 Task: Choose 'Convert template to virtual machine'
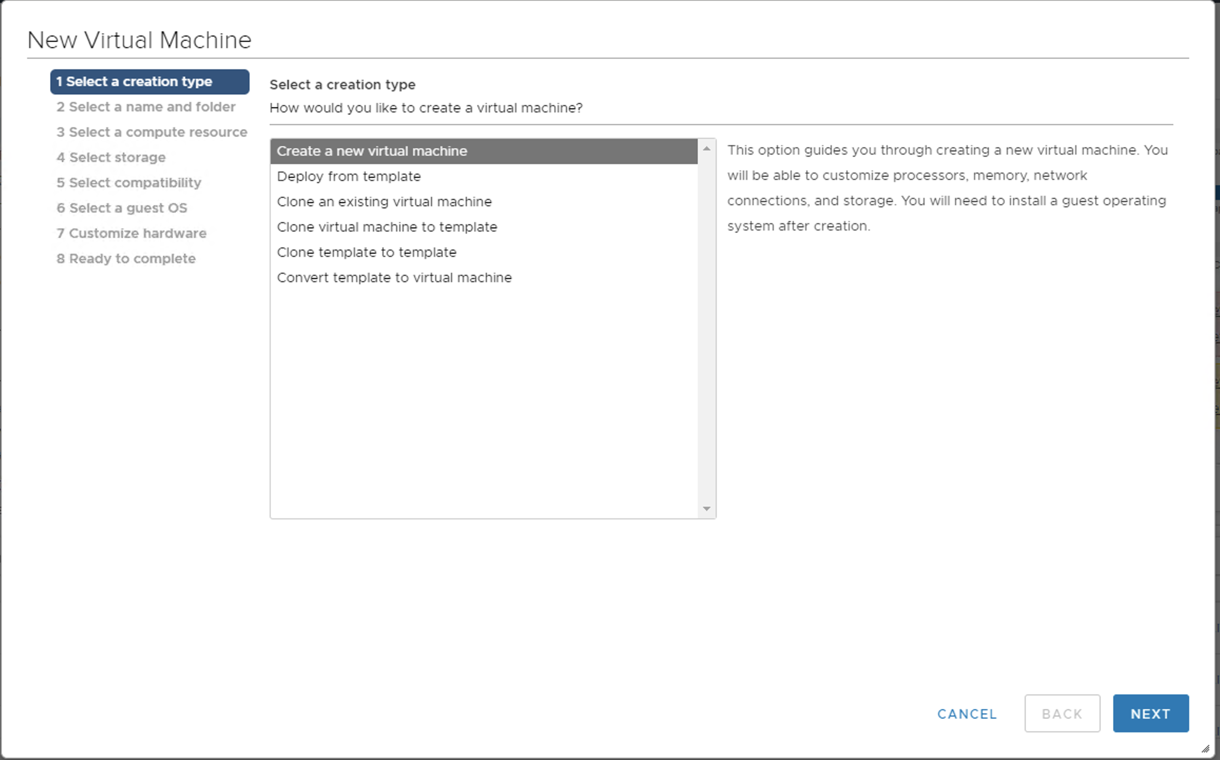[x=394, y=278]
